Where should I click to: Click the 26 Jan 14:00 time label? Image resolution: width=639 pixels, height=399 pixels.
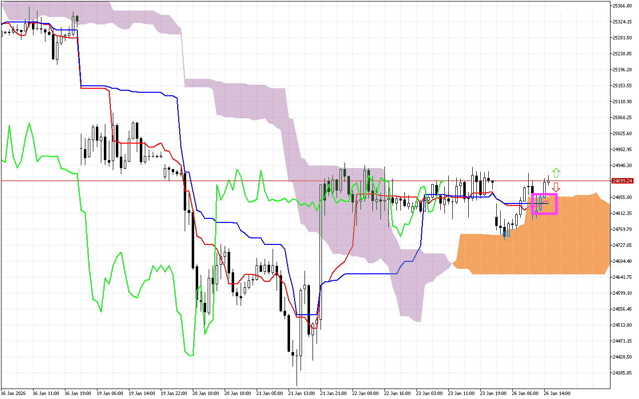[x=557, y=393]
